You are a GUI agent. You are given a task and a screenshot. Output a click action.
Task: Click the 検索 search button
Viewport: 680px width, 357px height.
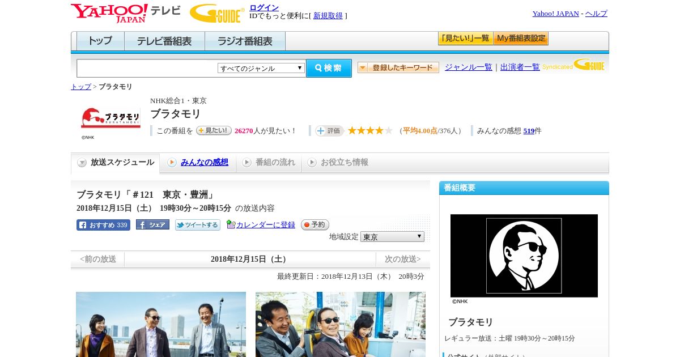pos(329,68)
